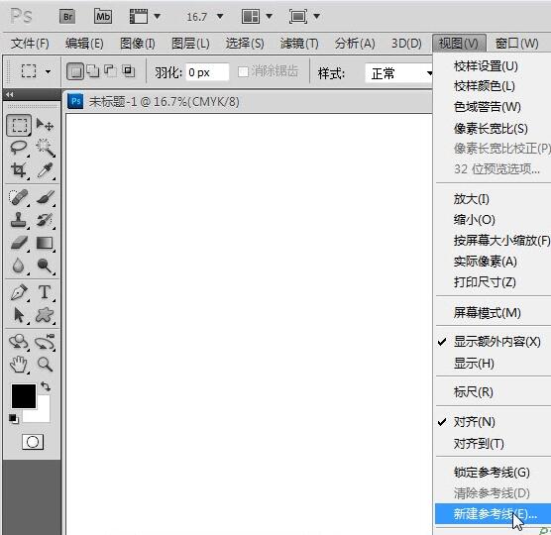The height and width of the screenshot is (535, 551).
Task: Select the Crop tool
Action: (x=19, y=170)
